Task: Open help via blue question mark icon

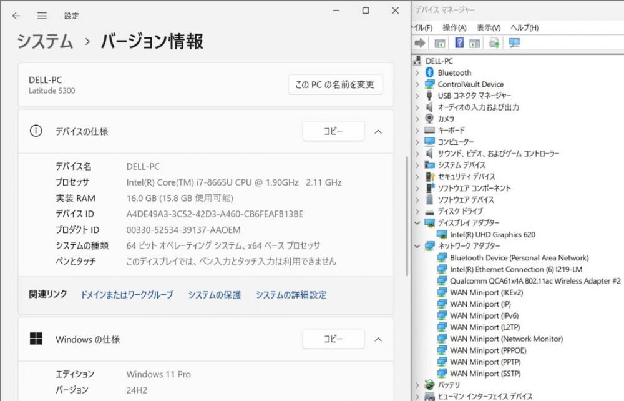Action: (459, 42)
